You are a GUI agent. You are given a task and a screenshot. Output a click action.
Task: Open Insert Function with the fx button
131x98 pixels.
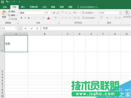point(37,28)
